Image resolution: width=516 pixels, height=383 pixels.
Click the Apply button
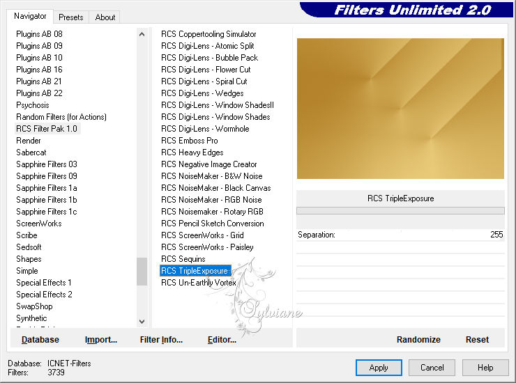379,367
